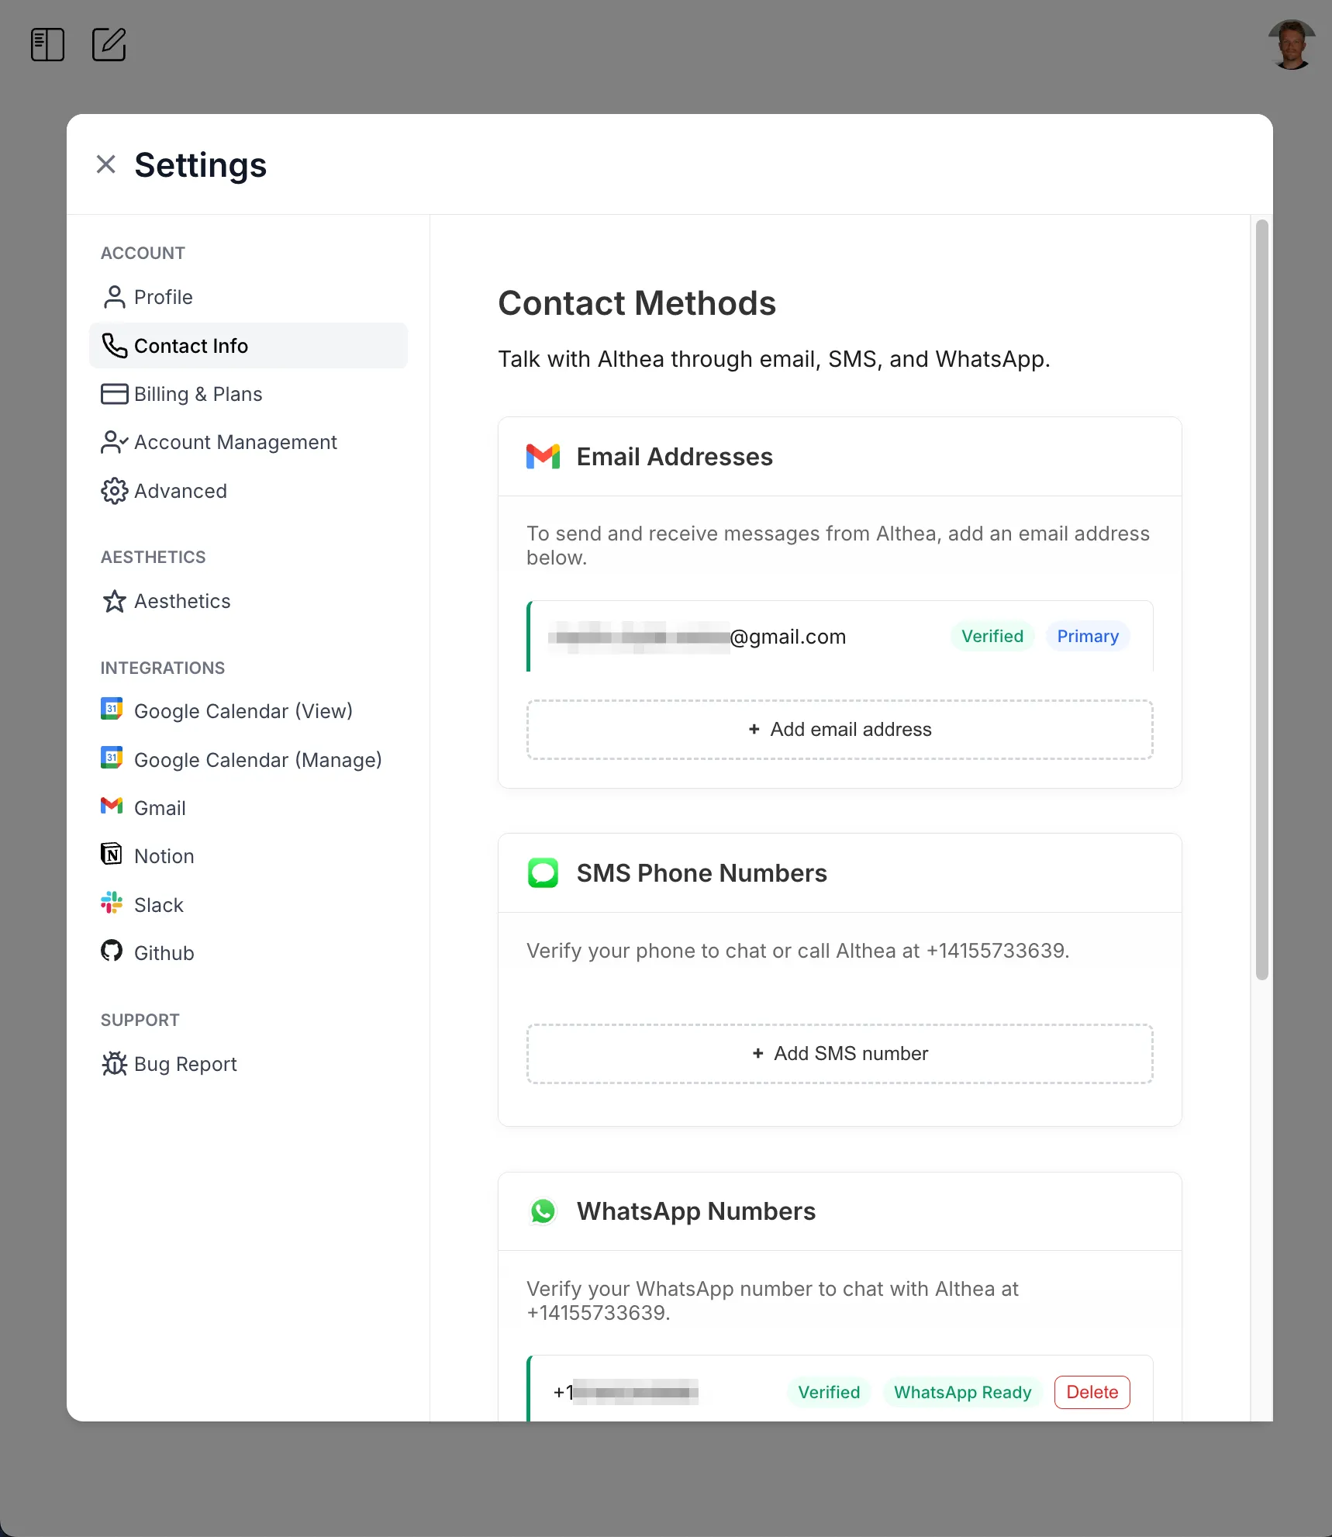The image size is (1332, 1537).
Task: Click the ACCOUNT sidebar section label
Action: pyautogui.click(x=143, y=254)
